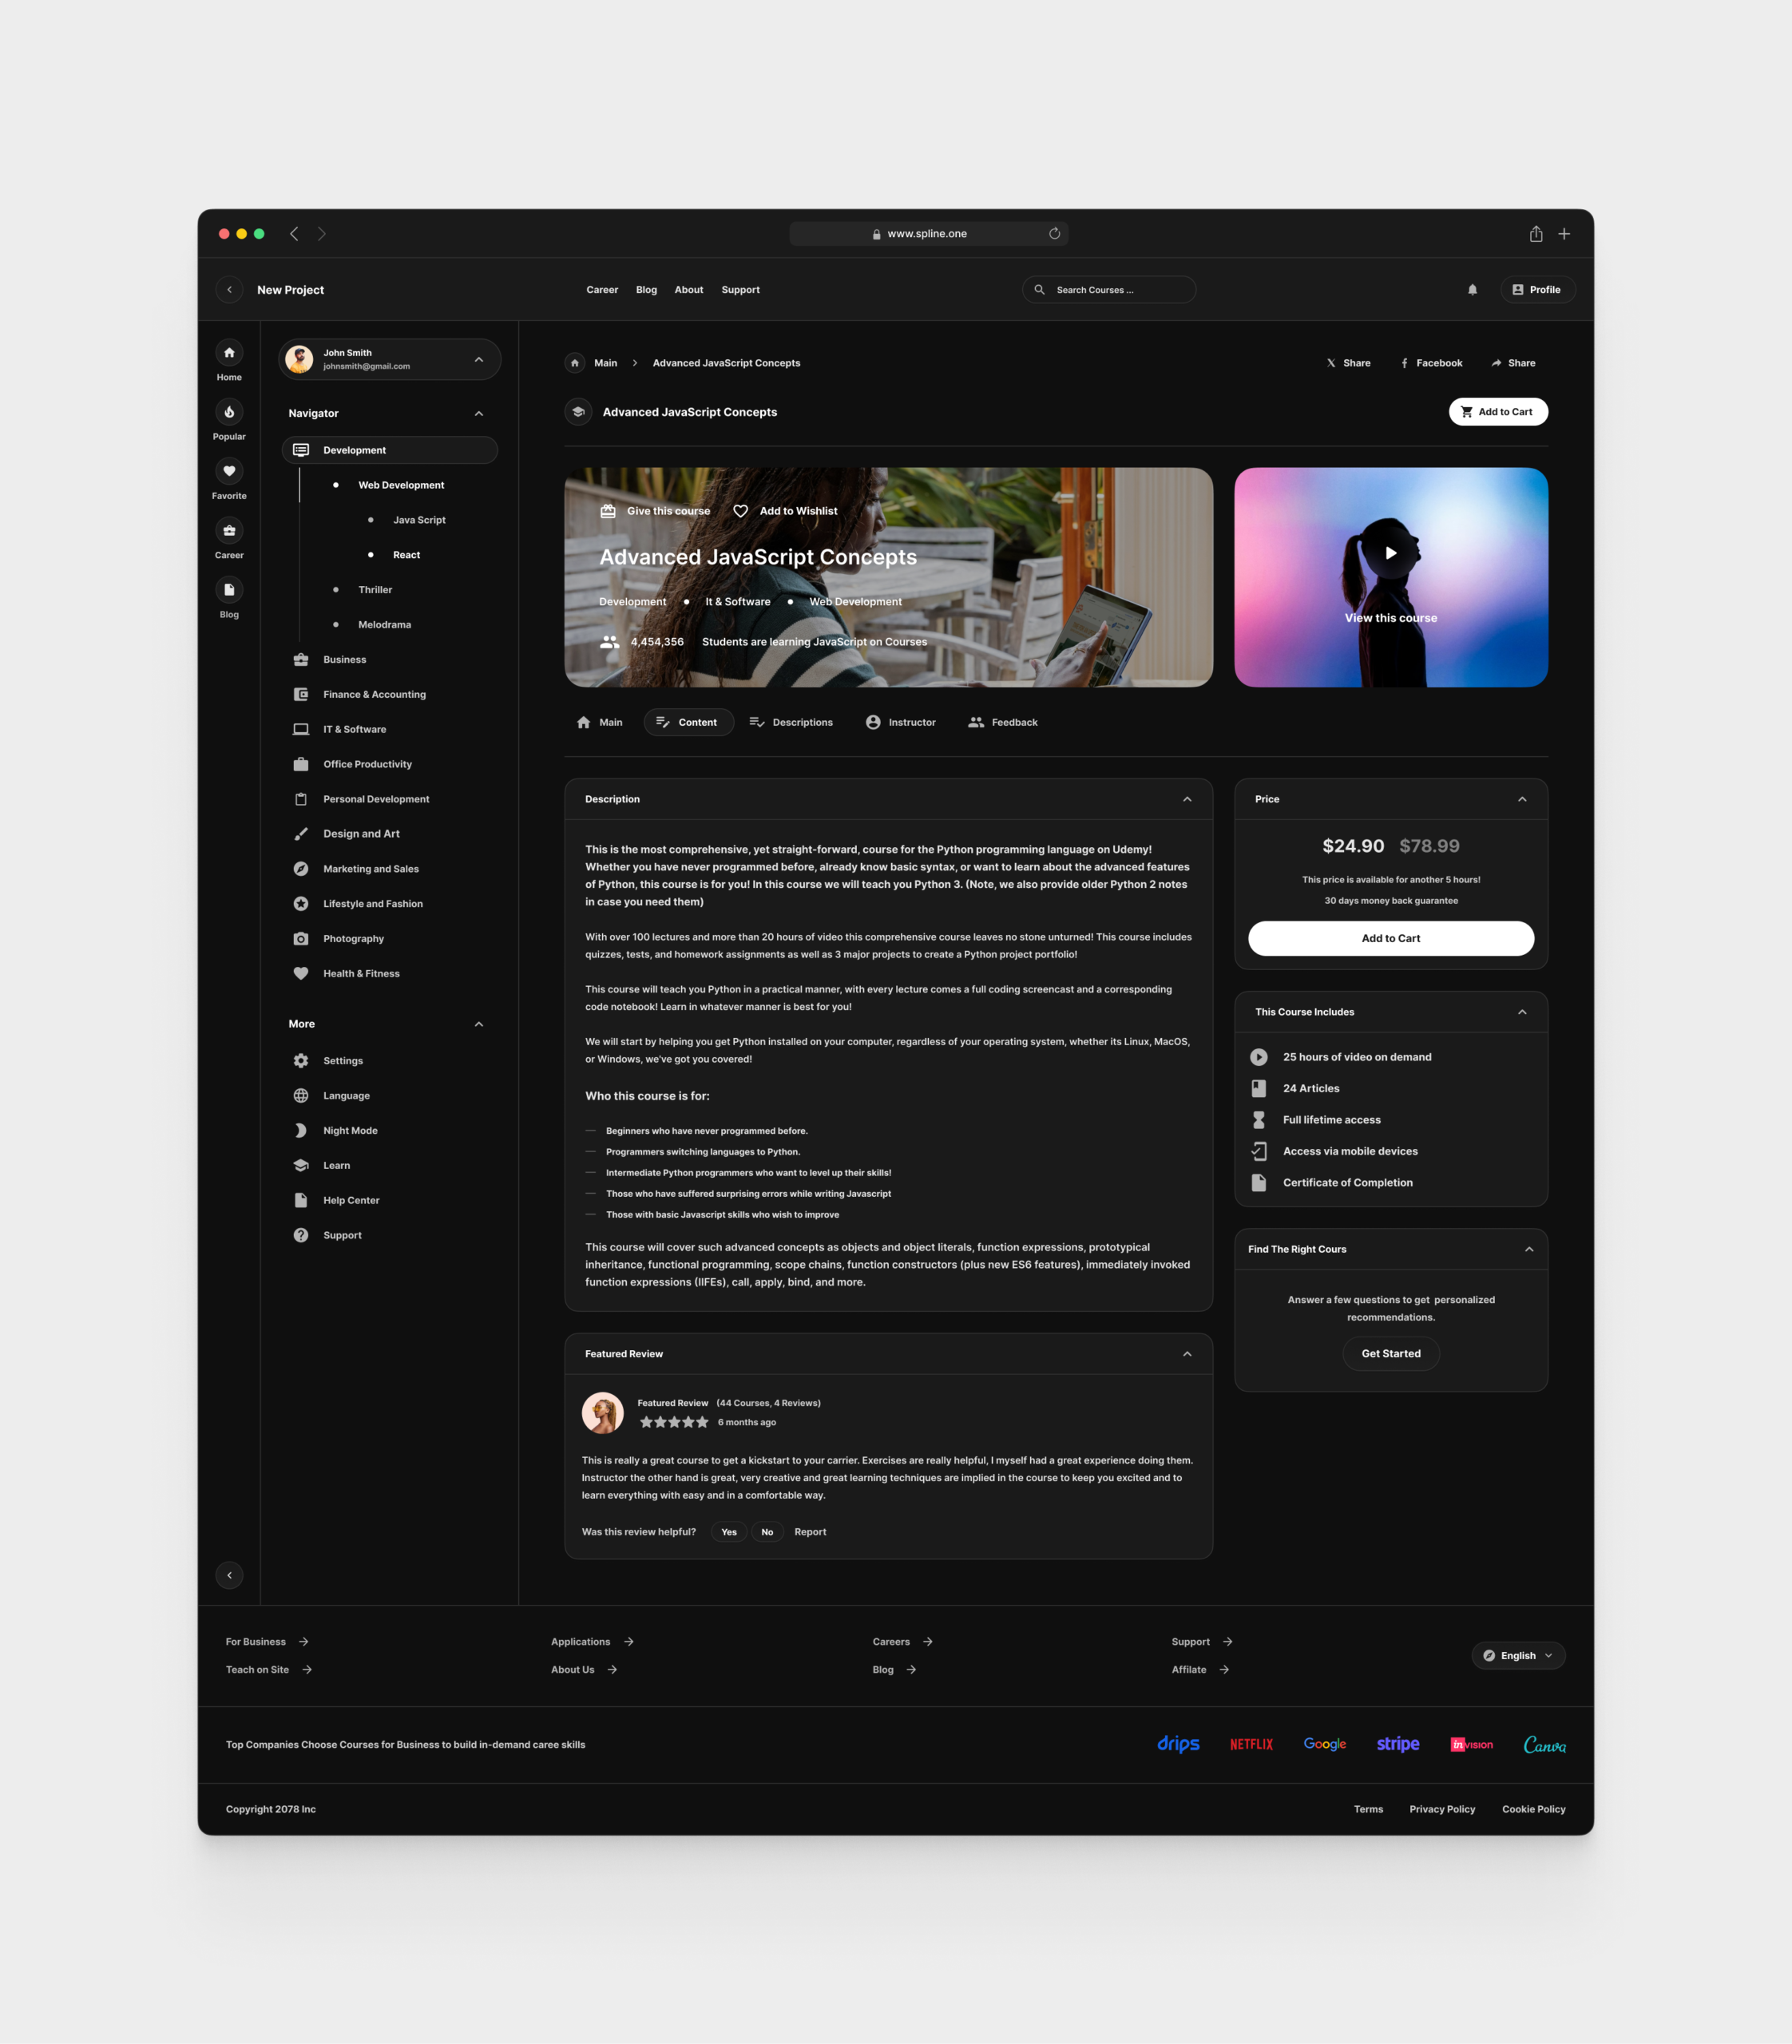The width and height of the screenshot is (1792, 2044).
Task: Click the browser reload icon
Action: pyautogui.click(x=1054, y=234)
